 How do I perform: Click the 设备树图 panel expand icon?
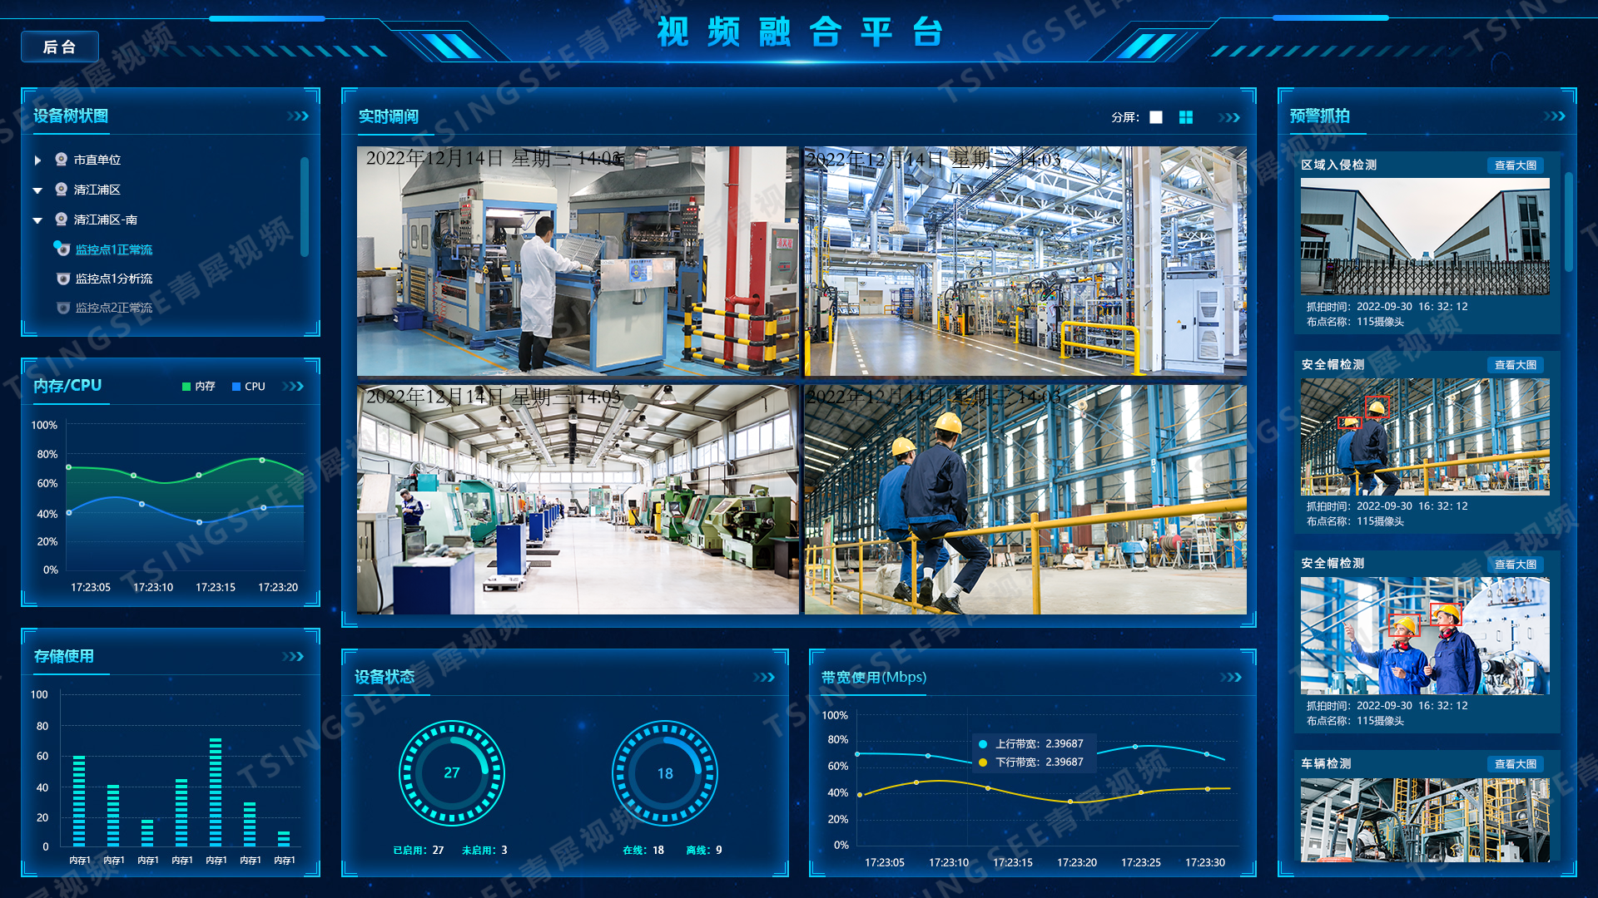299,116
